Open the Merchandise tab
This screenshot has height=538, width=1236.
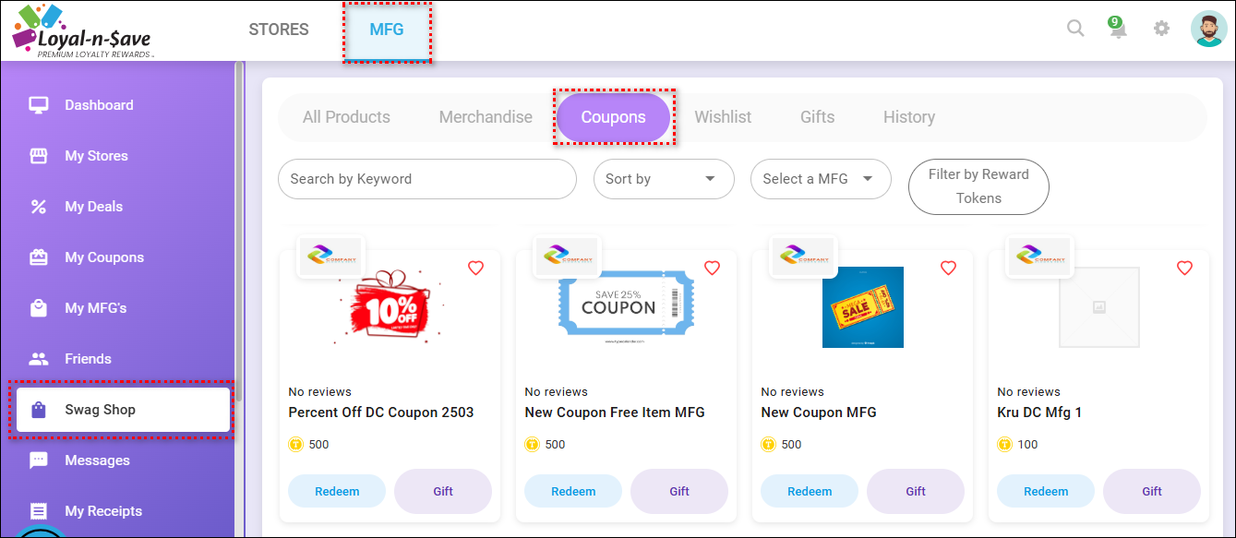pyautogui.click(x=486, y=117)
